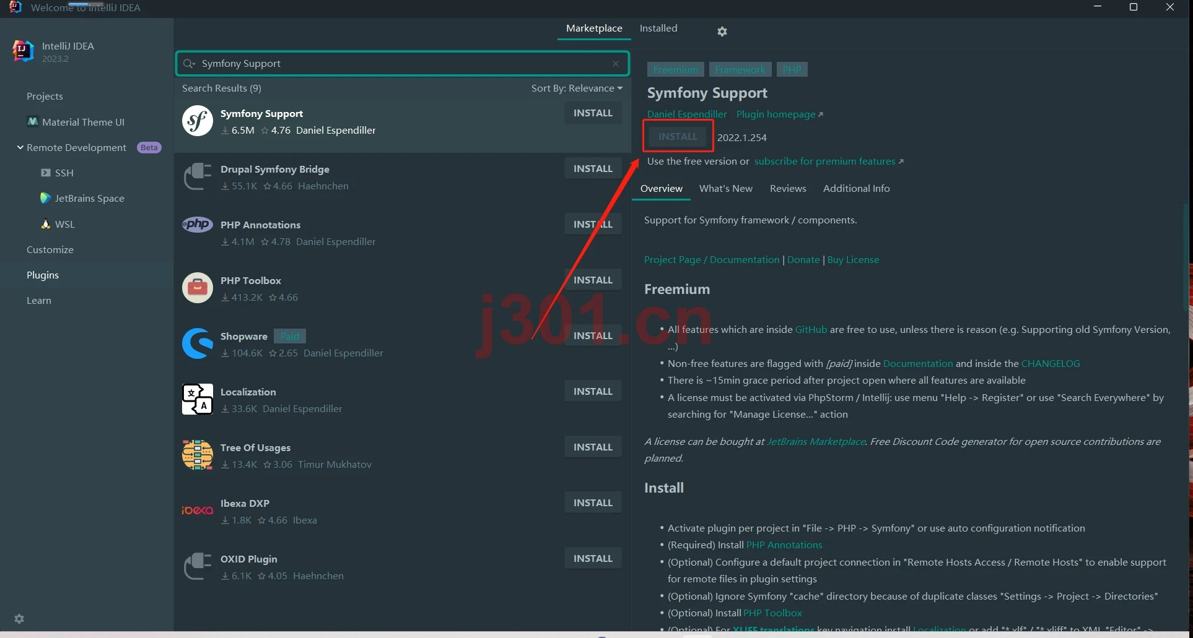Install the Shopware plugin

[x=593, y=336]
